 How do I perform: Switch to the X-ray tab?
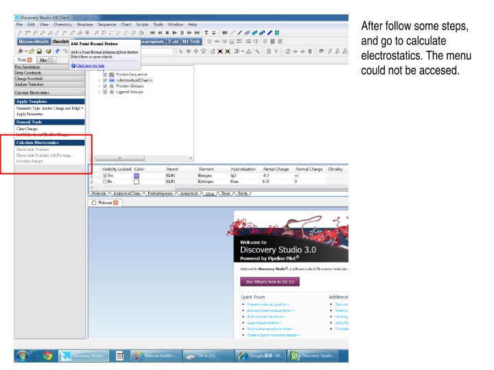(x=173, y=42)
